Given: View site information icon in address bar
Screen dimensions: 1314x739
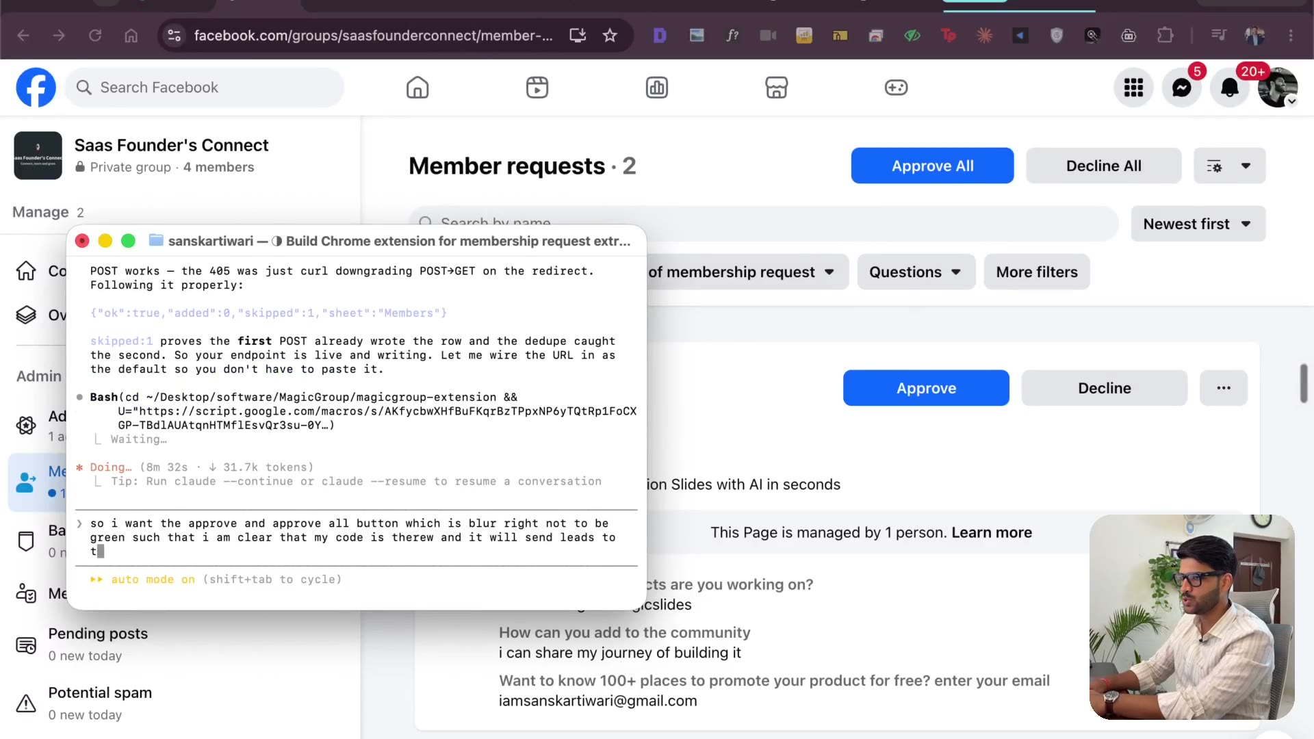Looking at the screenshot, I should (175, 36).
